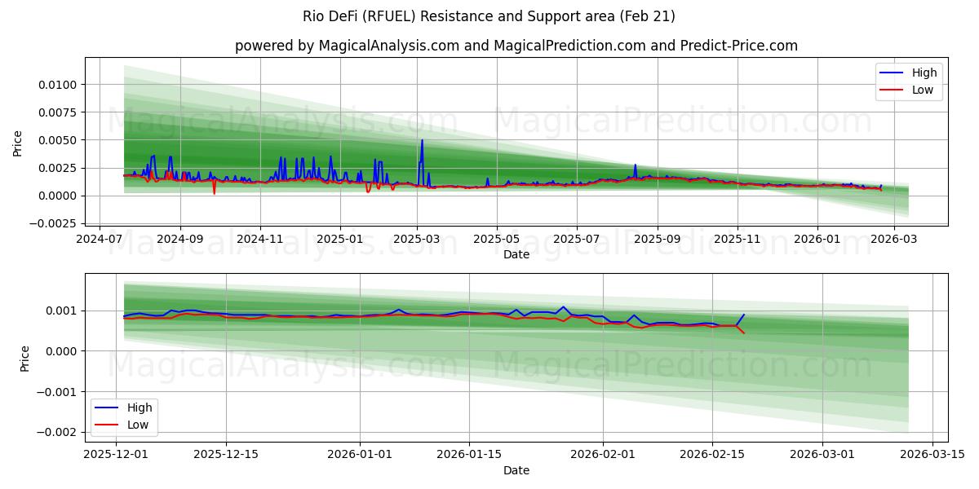This screenshot has width=979, height=489.
Task: Click the '2025-07' x-axis tick label
Action: [577, 239]
